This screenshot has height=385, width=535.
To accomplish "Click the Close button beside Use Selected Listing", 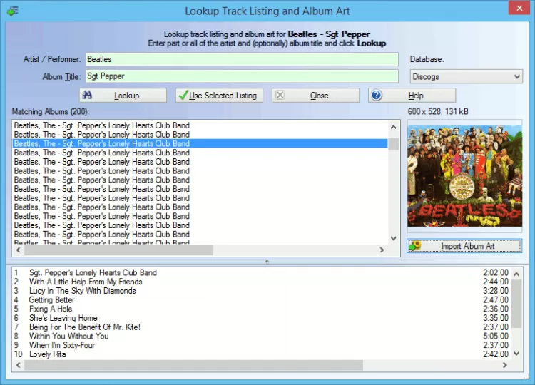I will 315,96.
